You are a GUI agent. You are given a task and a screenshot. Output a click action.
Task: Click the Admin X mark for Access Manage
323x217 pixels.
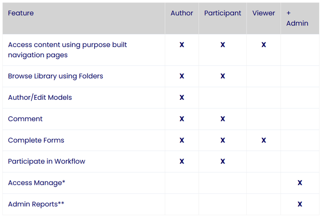click(300, 183)
